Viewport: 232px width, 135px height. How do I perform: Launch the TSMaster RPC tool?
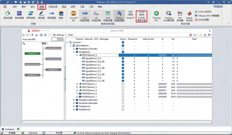point(156,16)
